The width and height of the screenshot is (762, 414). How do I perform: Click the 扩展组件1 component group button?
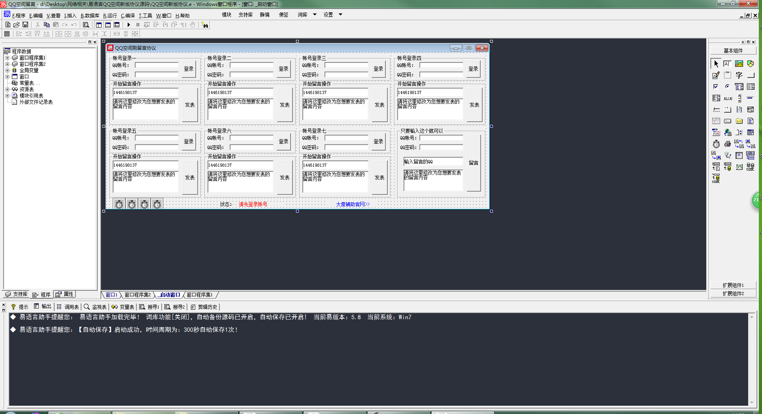[x=733, y=285]
